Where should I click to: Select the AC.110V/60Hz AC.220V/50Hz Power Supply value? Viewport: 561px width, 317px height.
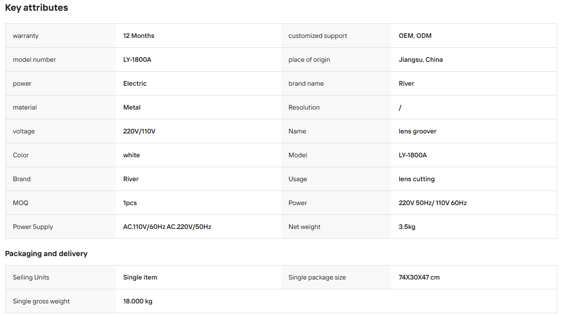point(167,227)
